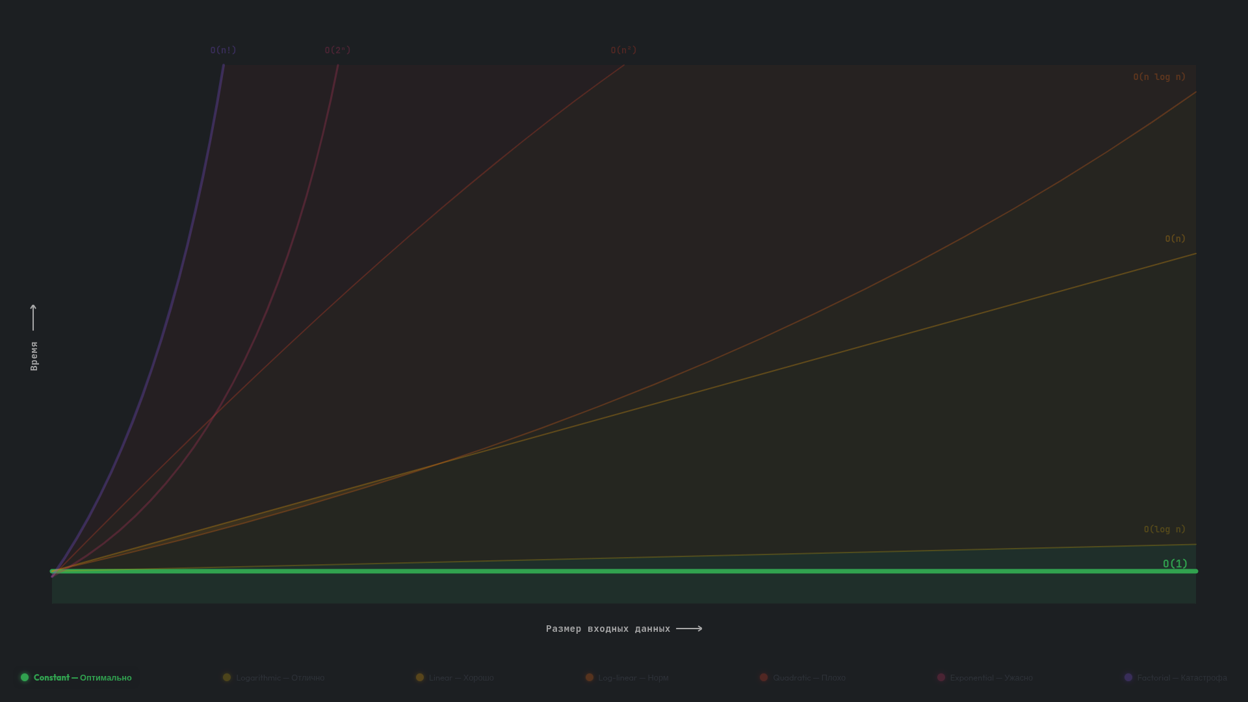Select the Log-linear — Норм legend item

633,677
